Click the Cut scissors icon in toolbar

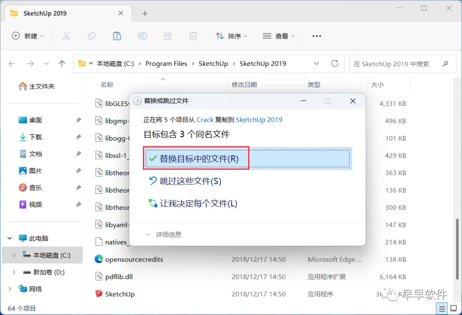pyautogui.click(x=66, y=36)
